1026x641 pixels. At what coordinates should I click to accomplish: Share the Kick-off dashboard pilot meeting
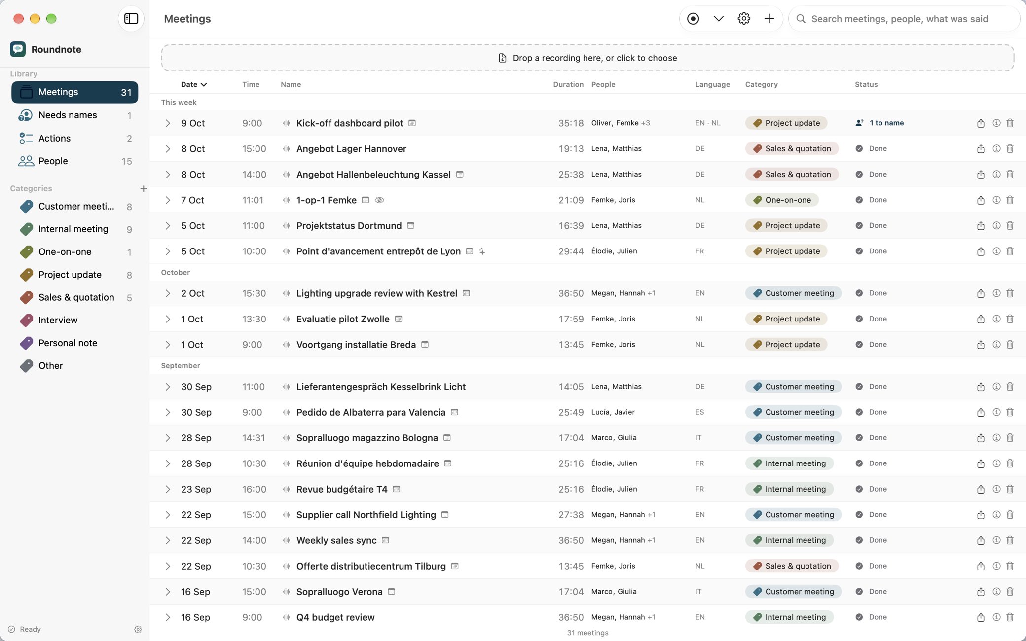click(981, 123)
